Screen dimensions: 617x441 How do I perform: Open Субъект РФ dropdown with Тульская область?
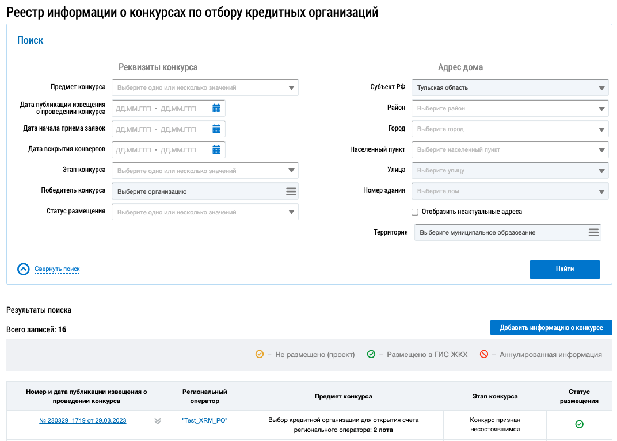pos(511,88)
